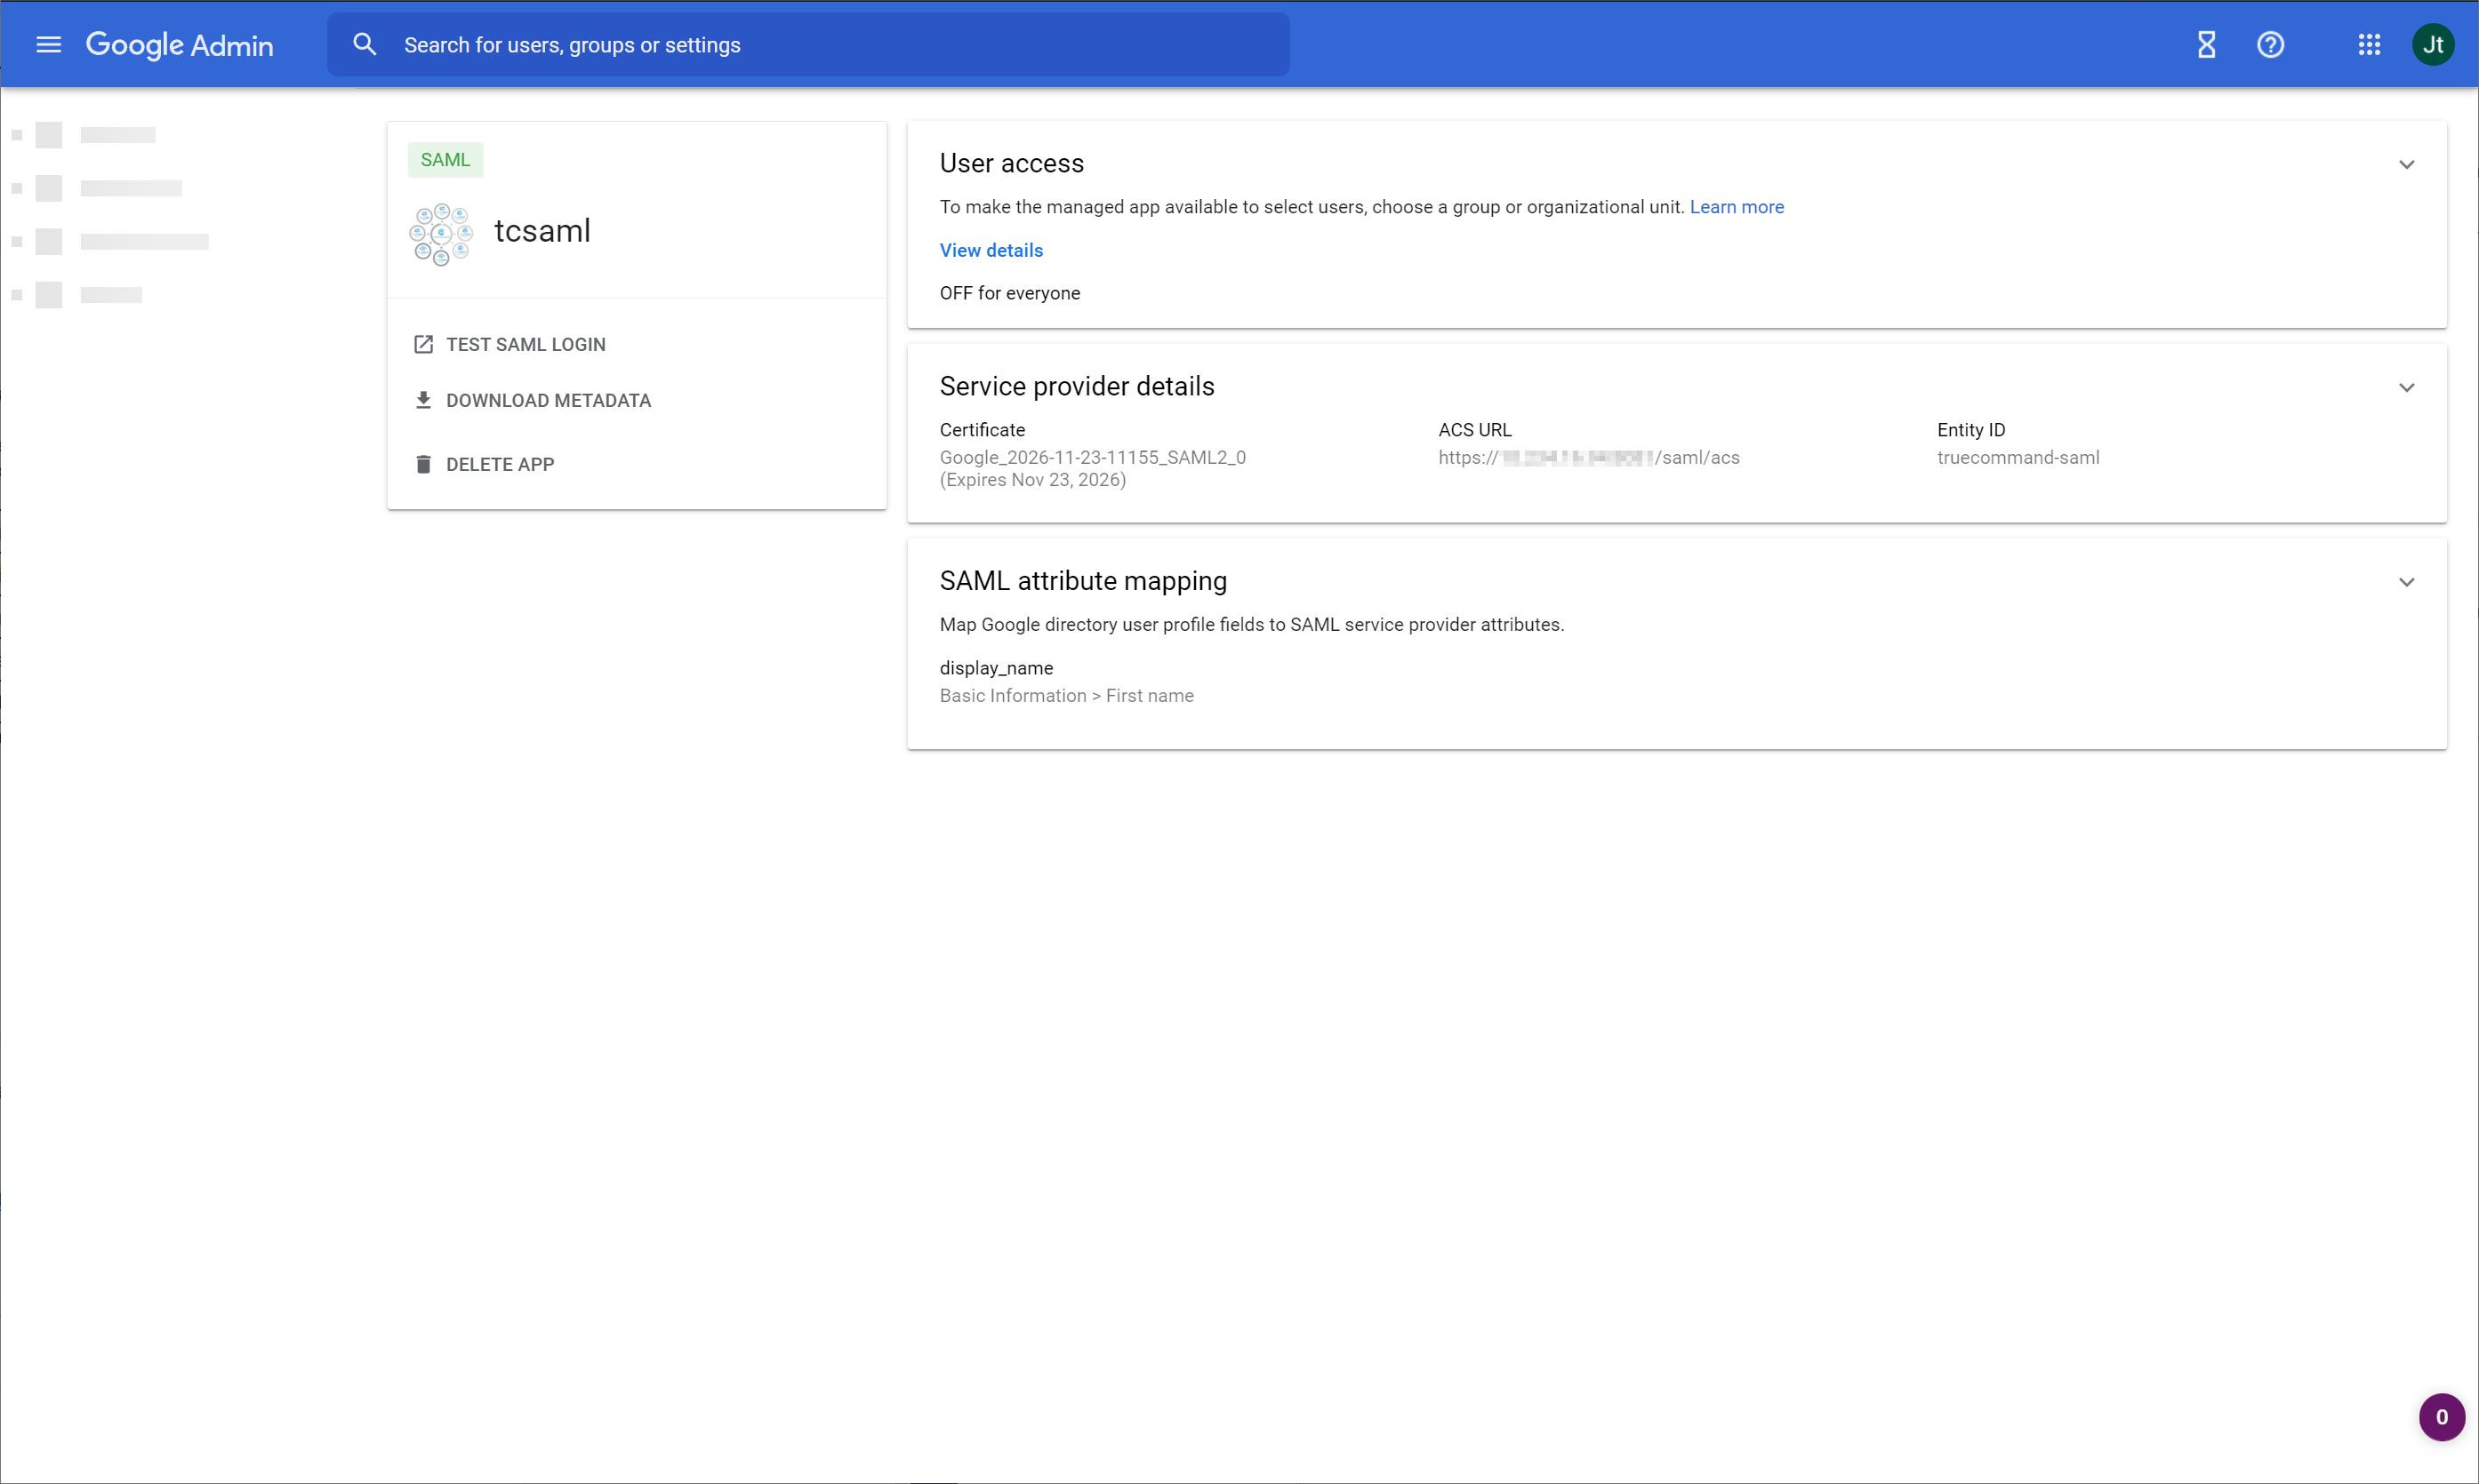The width and height of the screenshot is (2479, 1484).
Task: Open the Jt account avatar
Action: coord(2433,44)
